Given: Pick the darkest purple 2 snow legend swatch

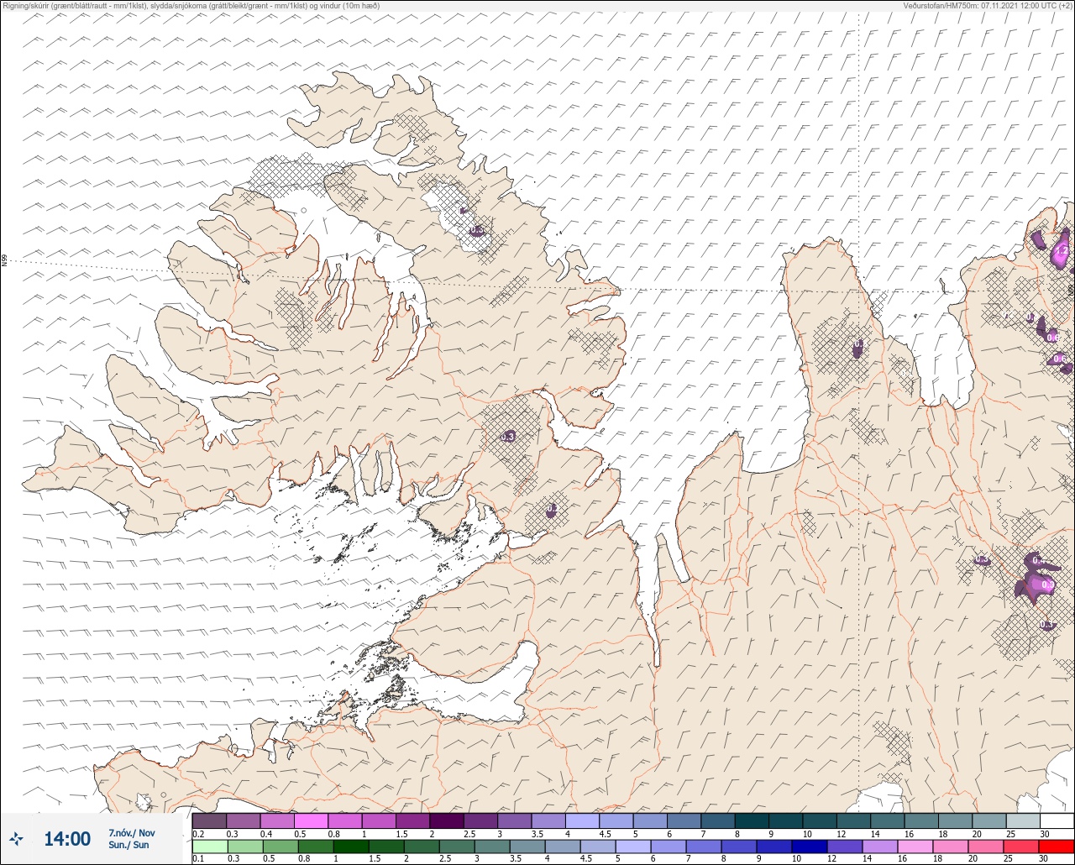Looking at the screenshot, I should click(446, 820).
